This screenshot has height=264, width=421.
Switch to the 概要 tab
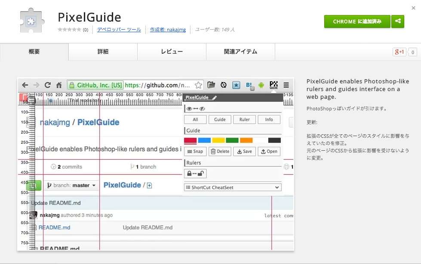tap(34, 52)
